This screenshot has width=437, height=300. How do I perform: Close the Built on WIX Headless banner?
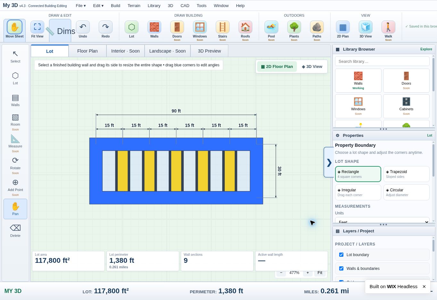424,287
